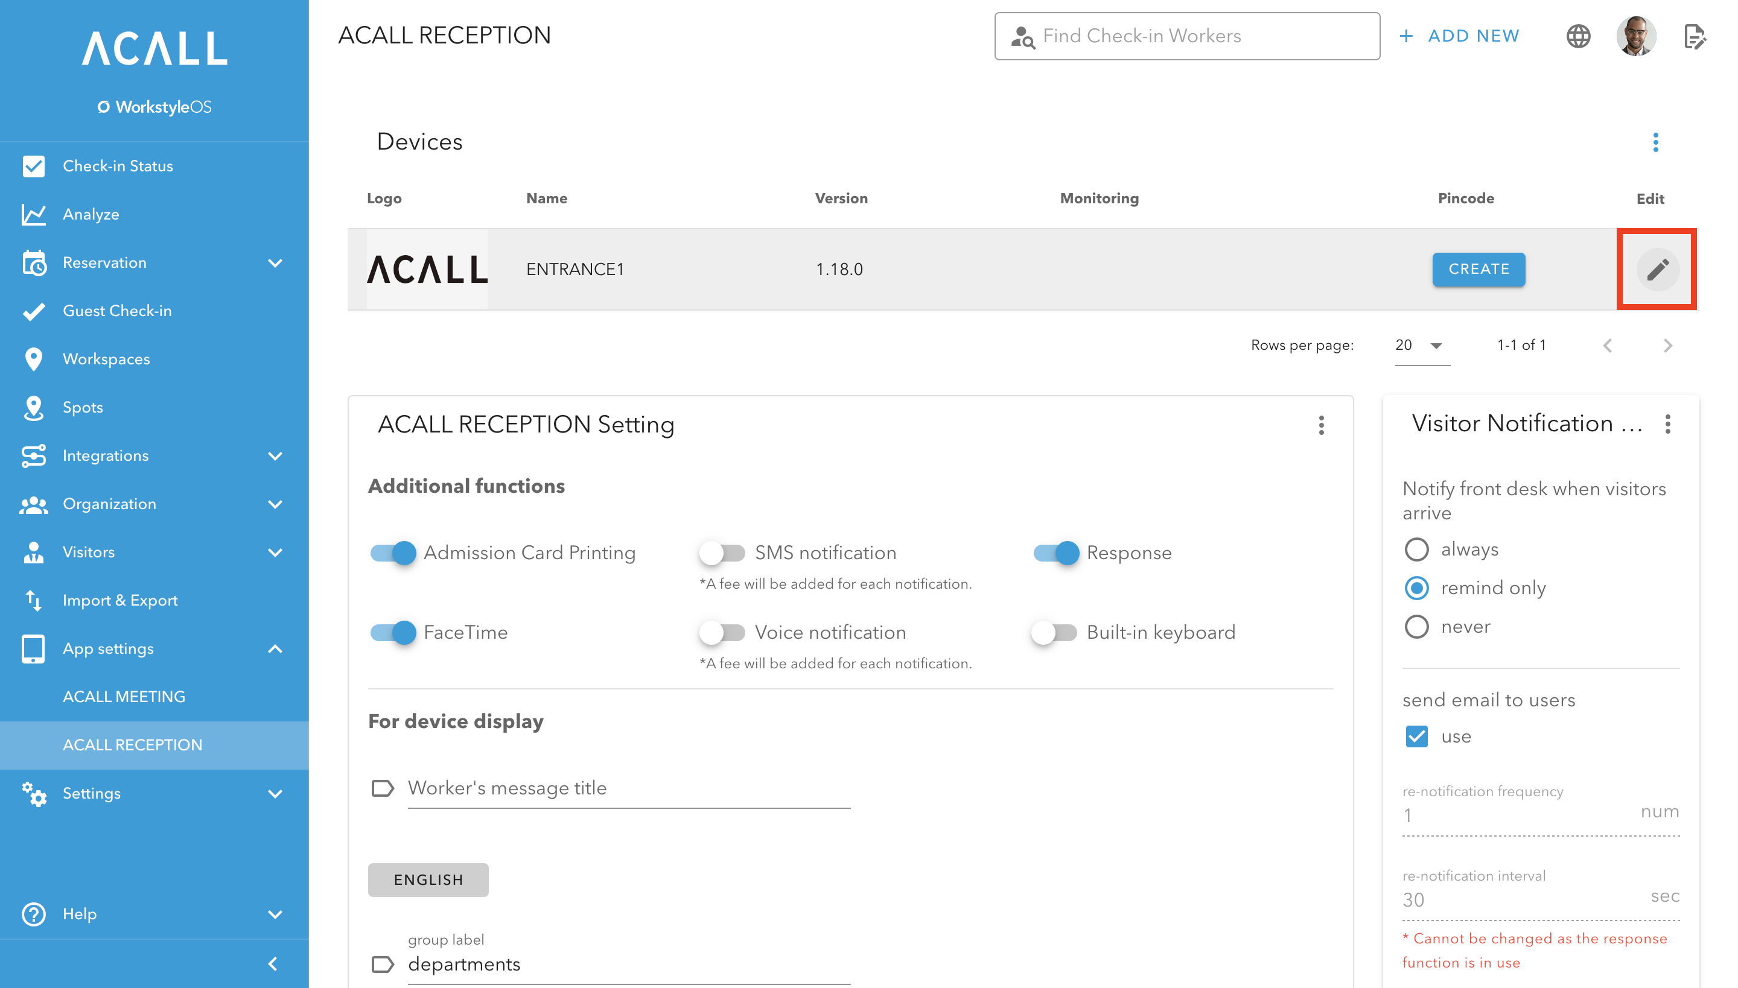Open Rows per page dropdown
Screen dimensions: 1738x988
tap(1422, 346)
